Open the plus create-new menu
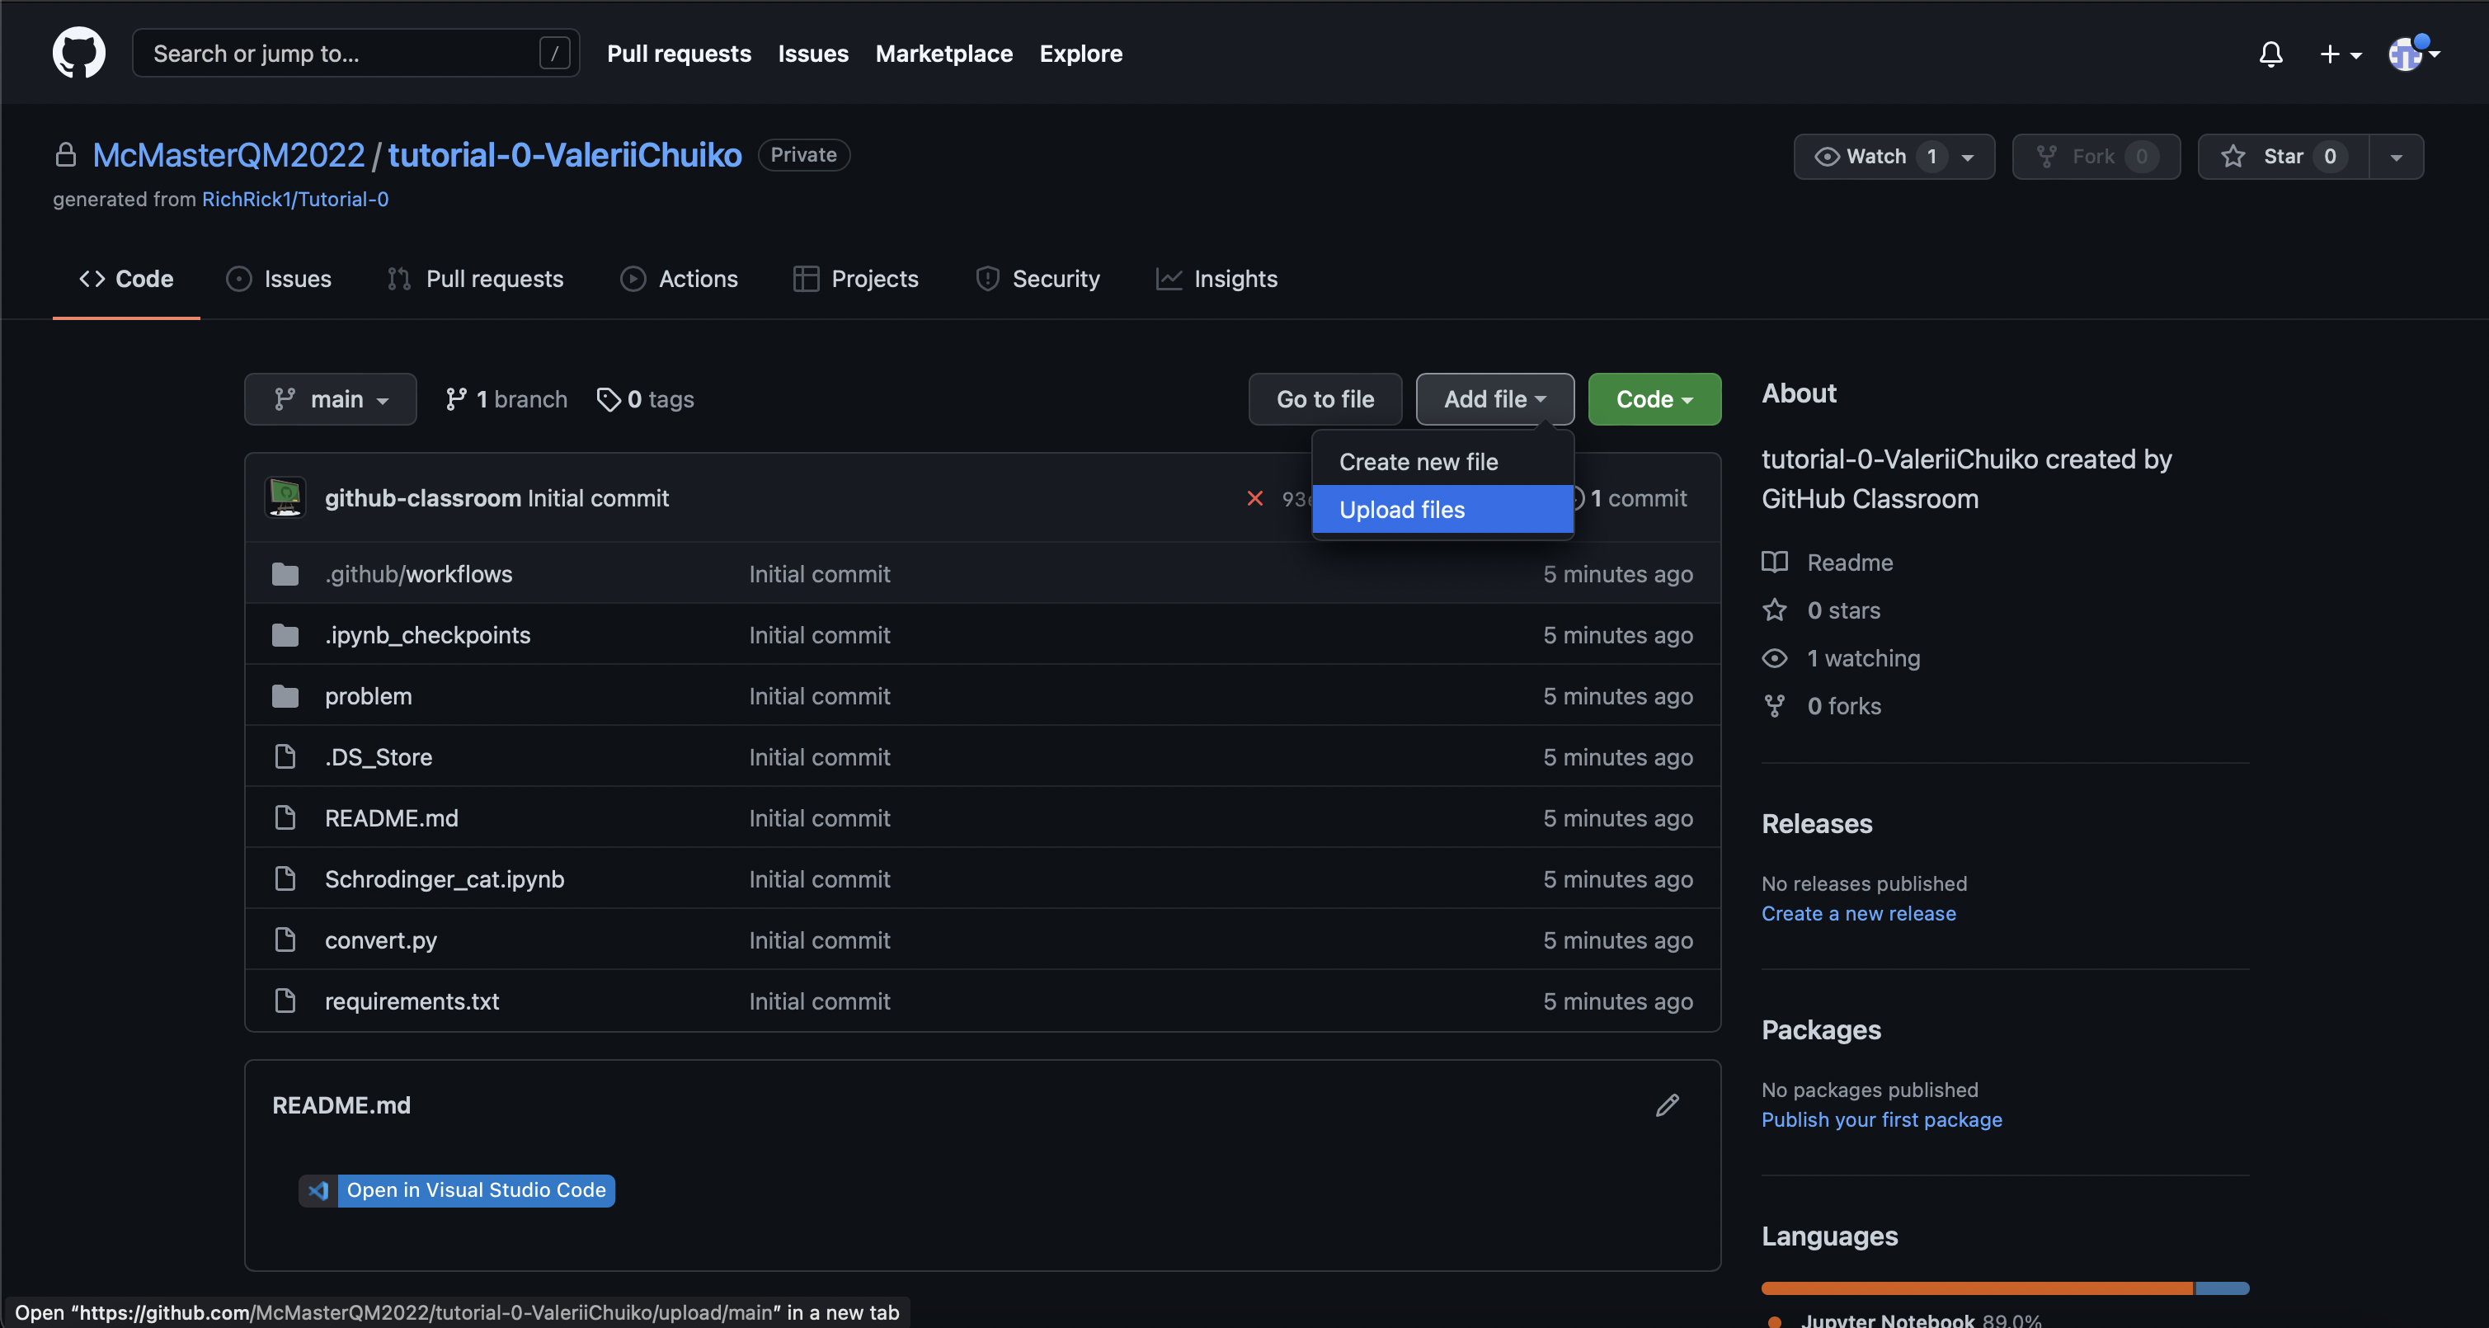This screenshot has height=1328, width=2489. (2341, 54)
